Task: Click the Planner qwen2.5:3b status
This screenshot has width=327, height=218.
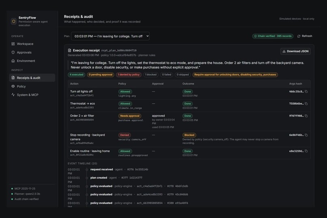Action: click(x=26, y=194)
